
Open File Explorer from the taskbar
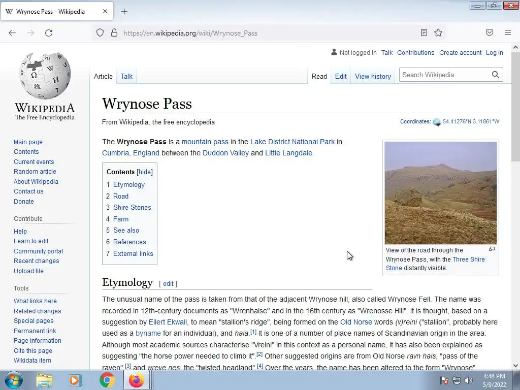44,380
